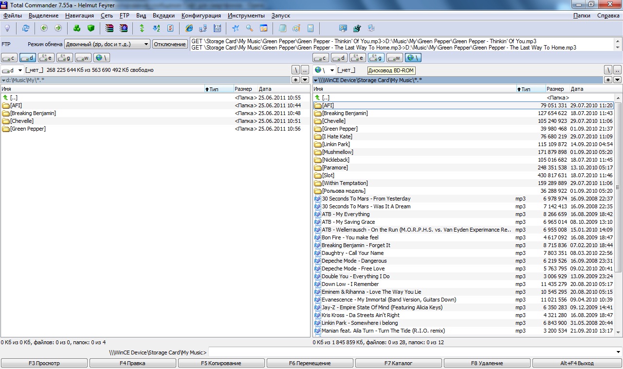Screen dimensions: 623x369
Task: Open file search with the magnifier icon
Action: [x=250, y=28]
